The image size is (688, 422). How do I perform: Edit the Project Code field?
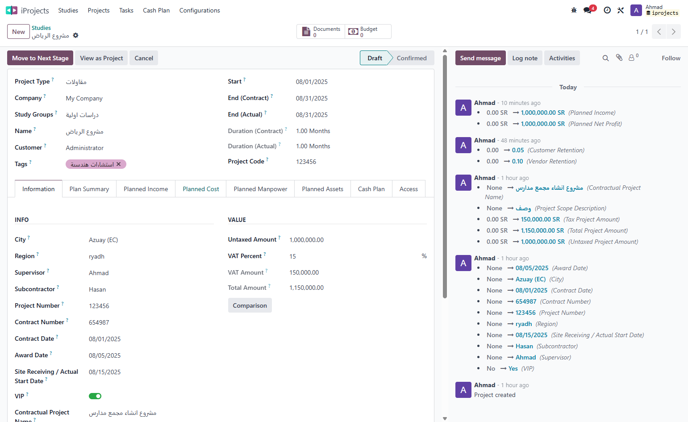[x=361, y=162]
